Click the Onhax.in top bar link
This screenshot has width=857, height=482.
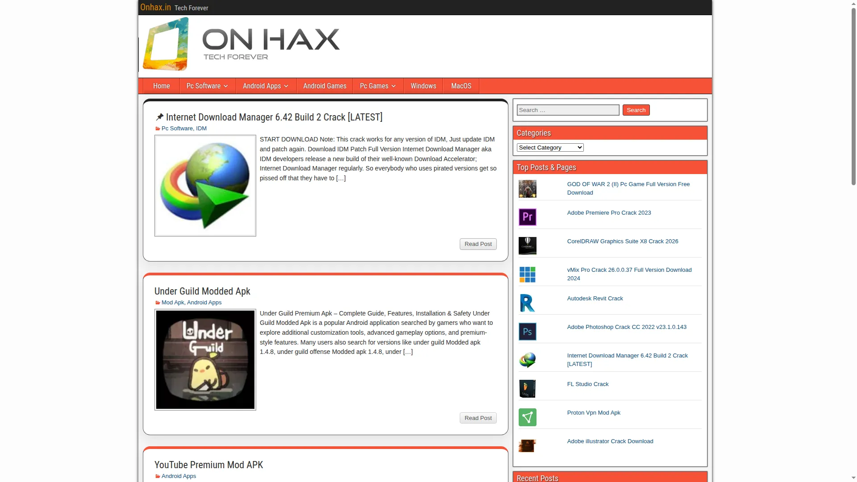(155, 8)
